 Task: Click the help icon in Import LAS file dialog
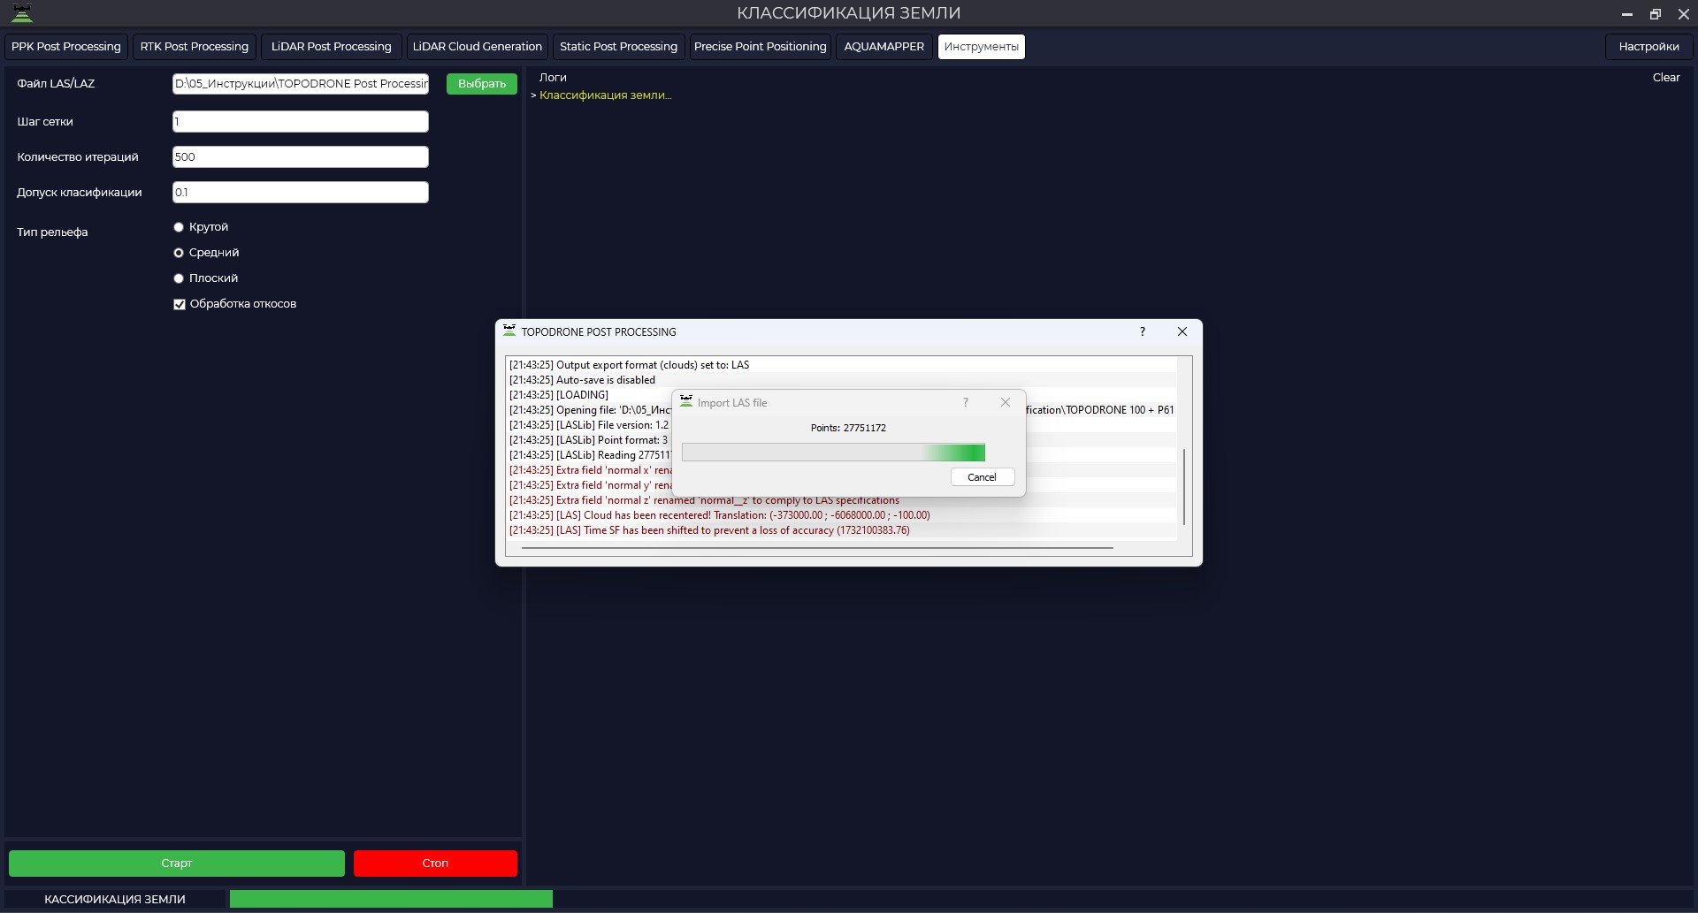click(x=966, y=402)
